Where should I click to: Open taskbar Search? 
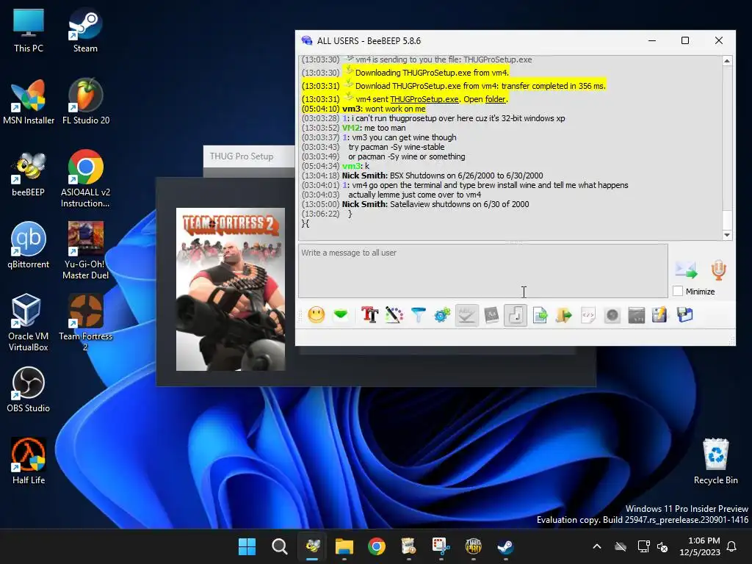point(279,546)
